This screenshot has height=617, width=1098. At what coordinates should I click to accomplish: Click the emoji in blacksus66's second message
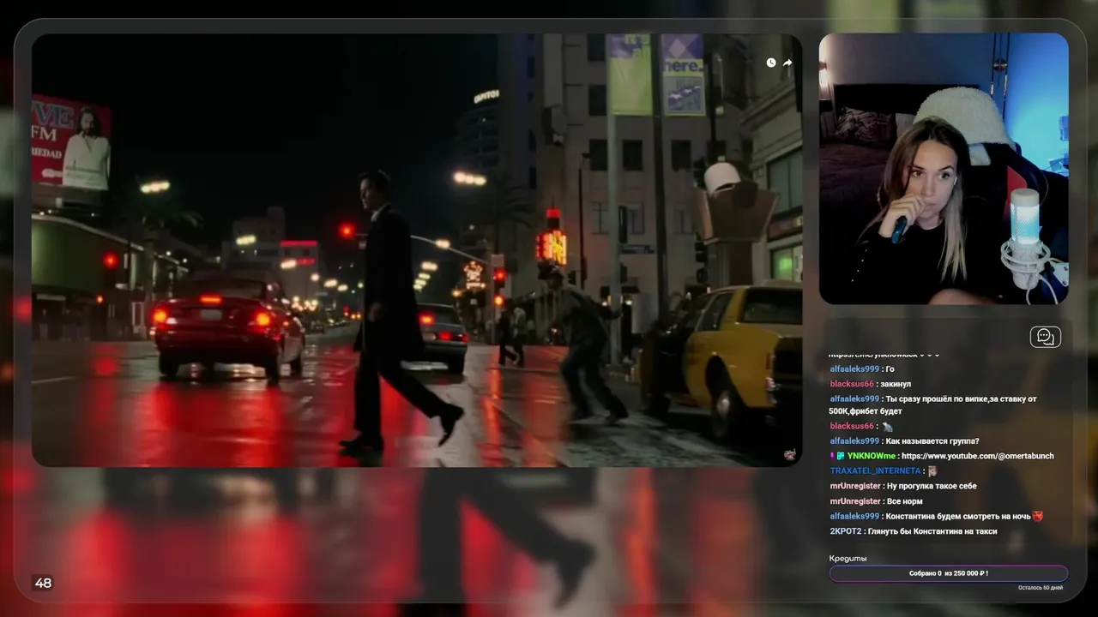coord(887,426)
